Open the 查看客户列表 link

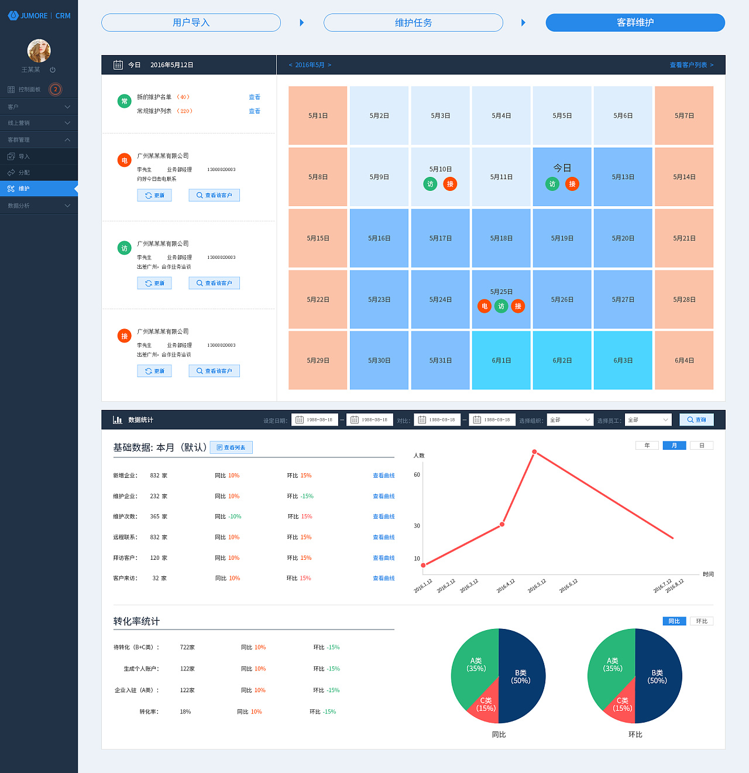pyautogui.click(x=692, y=65)
